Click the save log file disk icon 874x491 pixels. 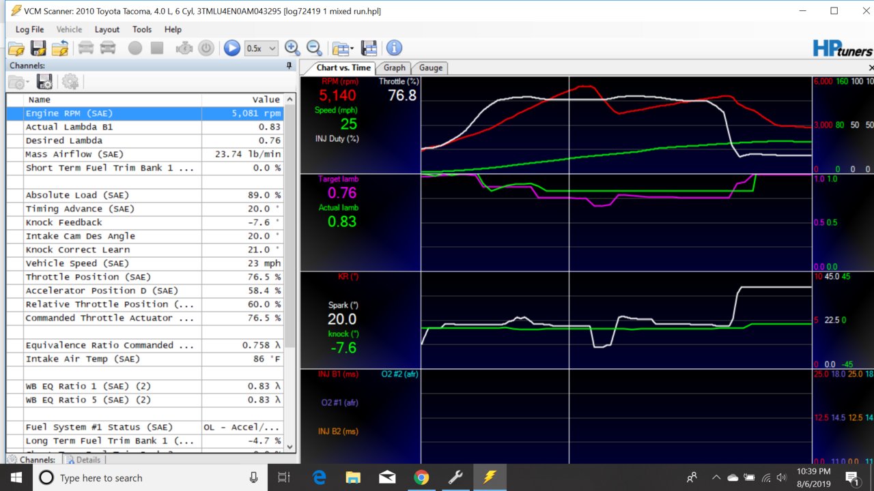click(x=38, y=48)
